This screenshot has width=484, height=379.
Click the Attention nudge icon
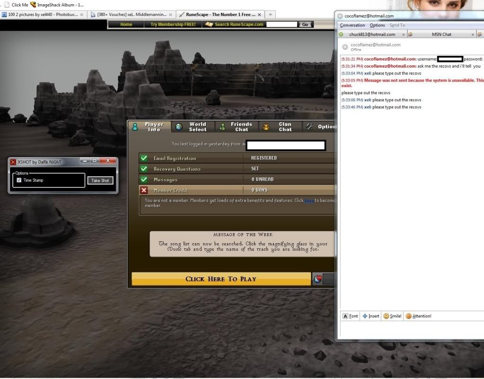(408, 316)
